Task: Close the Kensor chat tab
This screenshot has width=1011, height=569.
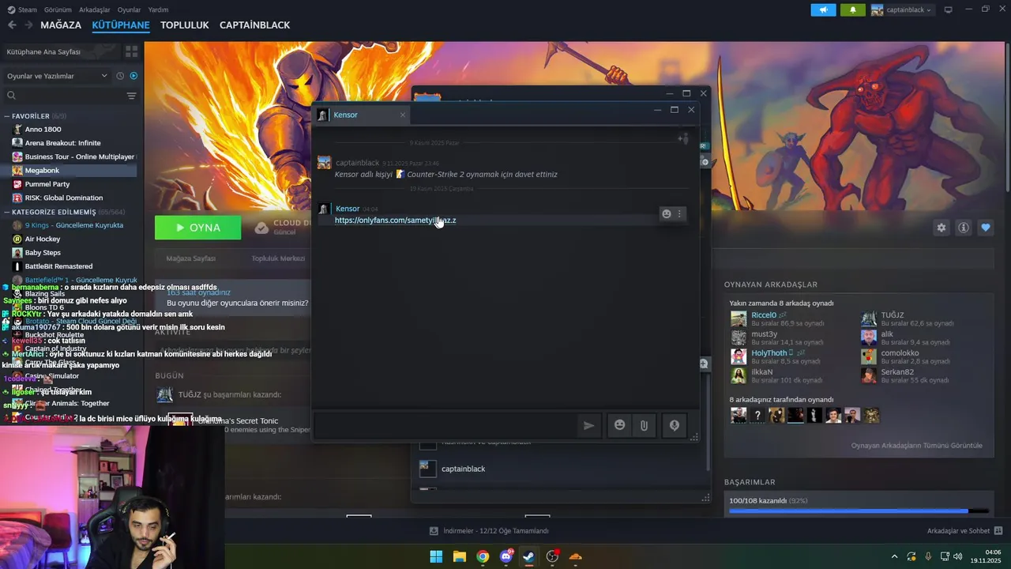Action: point(402,115)
